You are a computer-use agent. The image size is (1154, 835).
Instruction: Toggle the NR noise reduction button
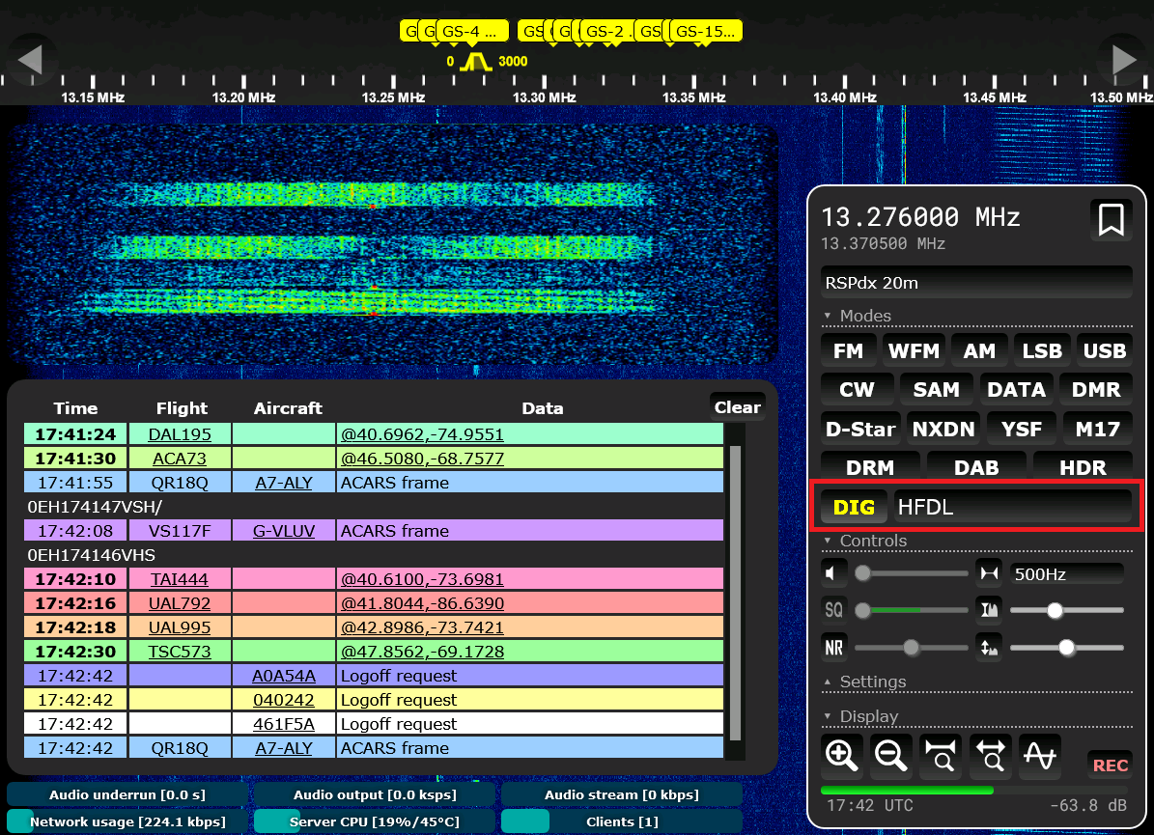[x=833, y=647]
